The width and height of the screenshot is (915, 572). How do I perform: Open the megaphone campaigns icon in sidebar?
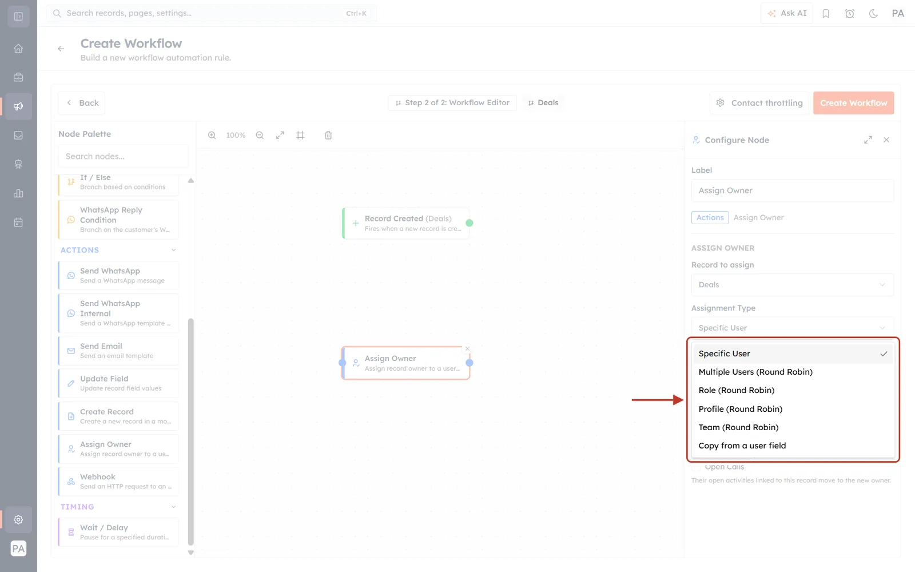point(18,106)
